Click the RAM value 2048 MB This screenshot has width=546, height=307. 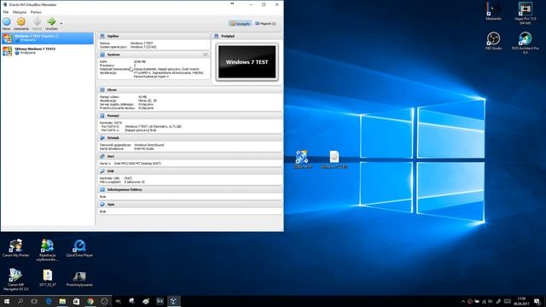click(140, 61)
